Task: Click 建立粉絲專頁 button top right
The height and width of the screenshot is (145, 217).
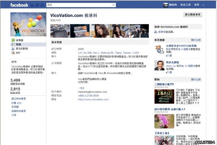Action: (193, 15)
